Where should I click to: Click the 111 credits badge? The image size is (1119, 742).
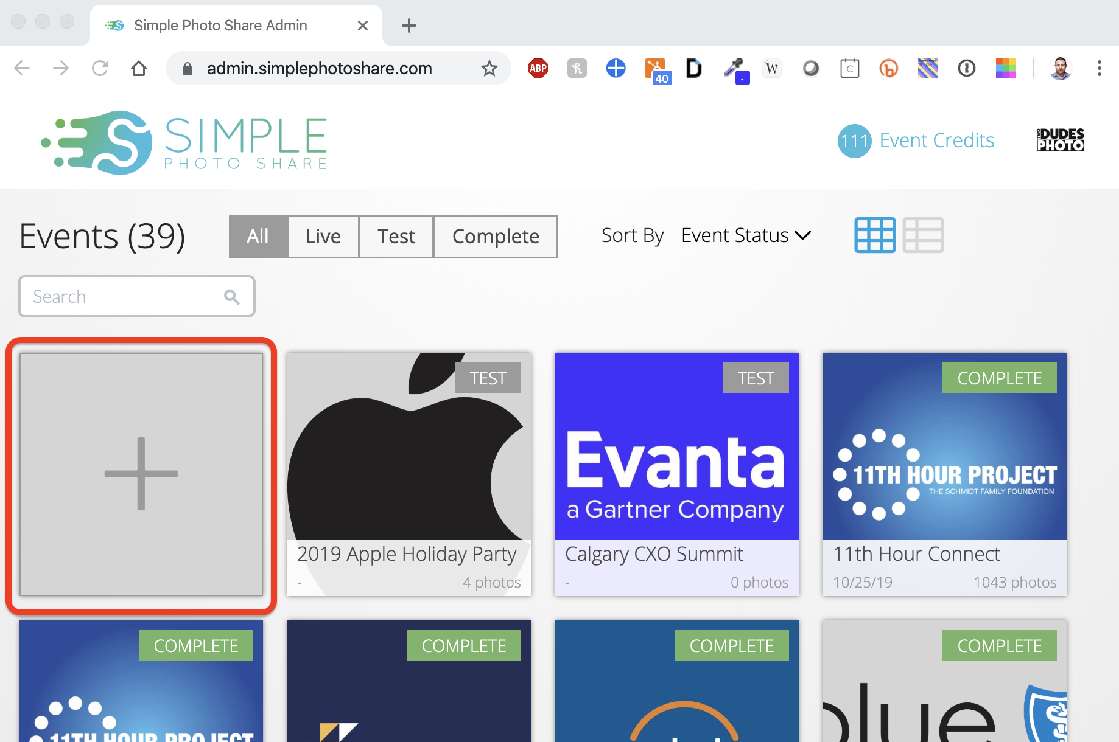[855, 141]
